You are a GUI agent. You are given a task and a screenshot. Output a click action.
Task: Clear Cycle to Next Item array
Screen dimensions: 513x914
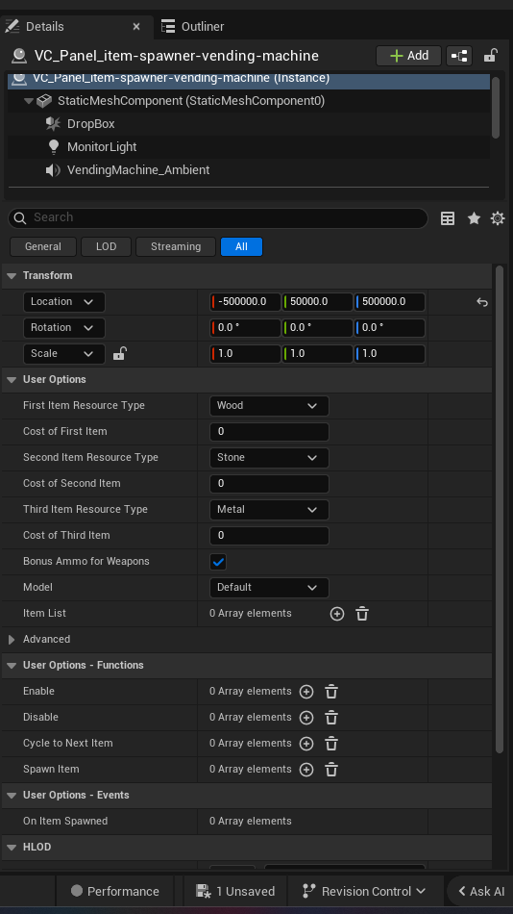(331, 744)
